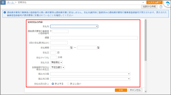Focus the 摘要 text field
The width and height of the screenshot is (171, 95).
(x=94, y=38)
